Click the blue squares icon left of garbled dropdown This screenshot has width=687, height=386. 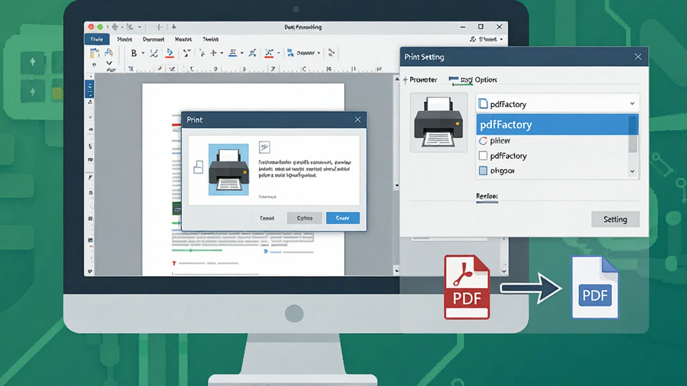(290, 53)
